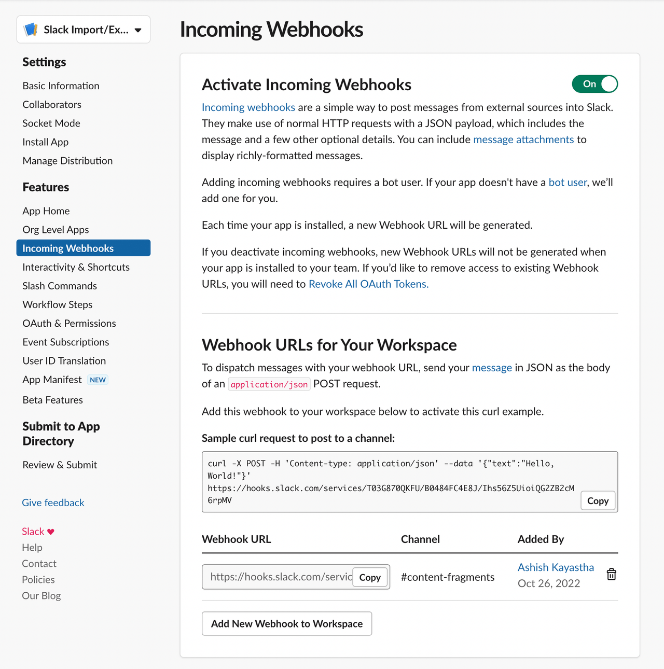
Task: Follow the message attachments link
Action: [x=523, y=140]
